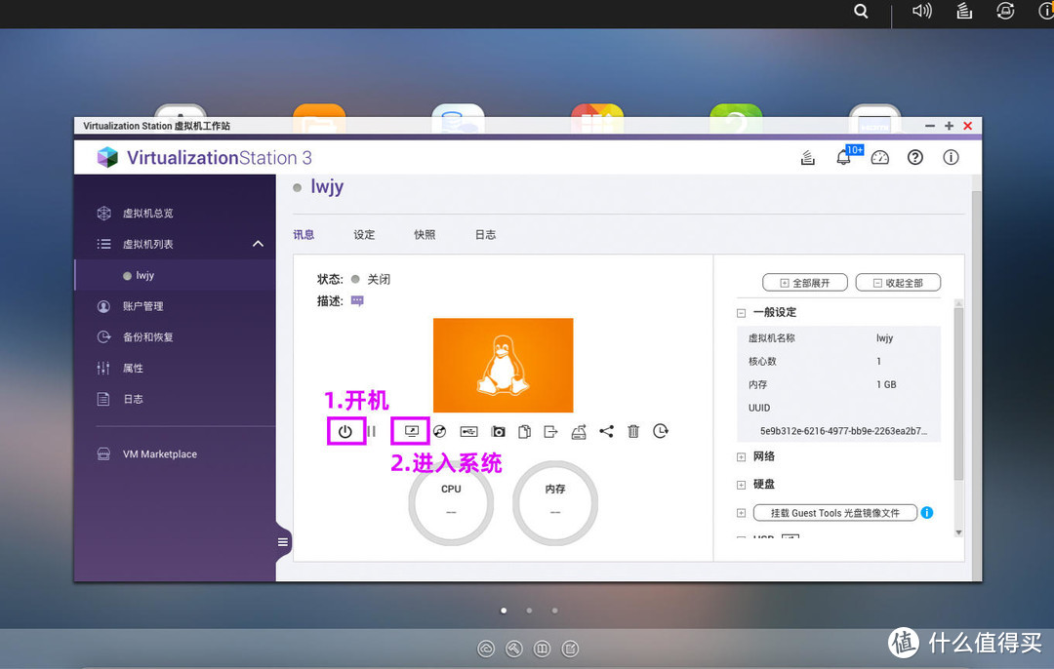Click the CD/DVD disc icon
This screenshot has height=669, width=1054.
[x=439, y=431]
